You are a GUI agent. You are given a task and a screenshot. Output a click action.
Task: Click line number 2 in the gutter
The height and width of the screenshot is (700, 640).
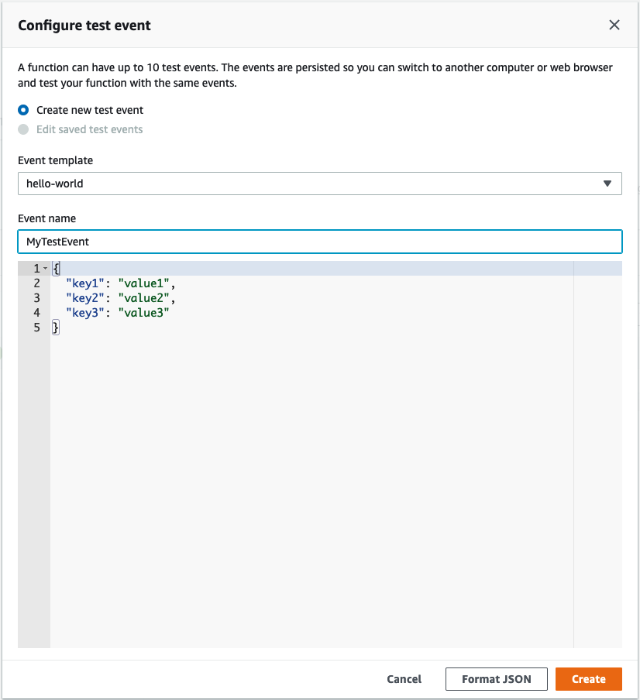point(36,283)
